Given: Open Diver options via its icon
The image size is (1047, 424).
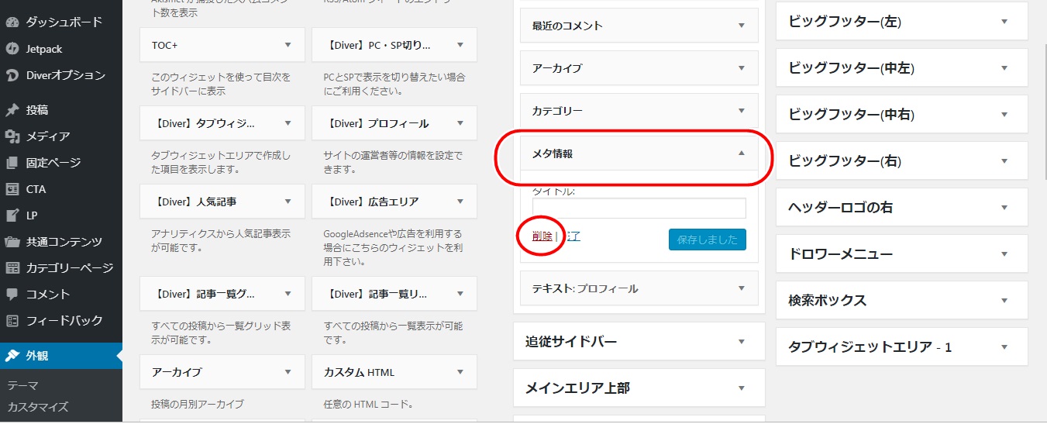Looking at the screenshot, I should coord(12,75).
